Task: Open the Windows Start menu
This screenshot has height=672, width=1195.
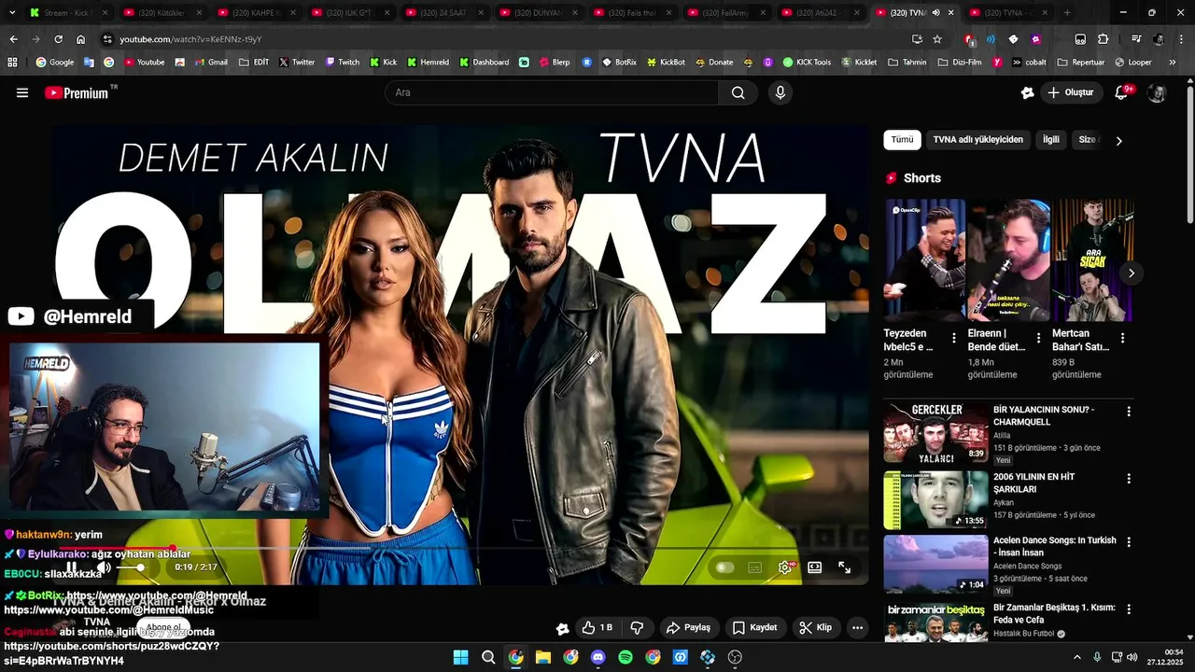Action: [460, 657]
